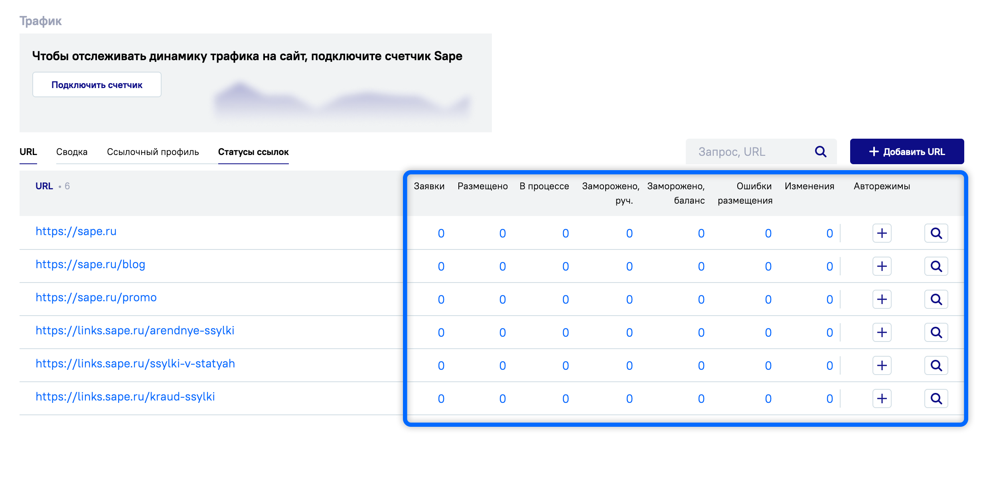
Task: Click the Ошибки размещения value for sape.ru/blog
Action: point(768,266)
